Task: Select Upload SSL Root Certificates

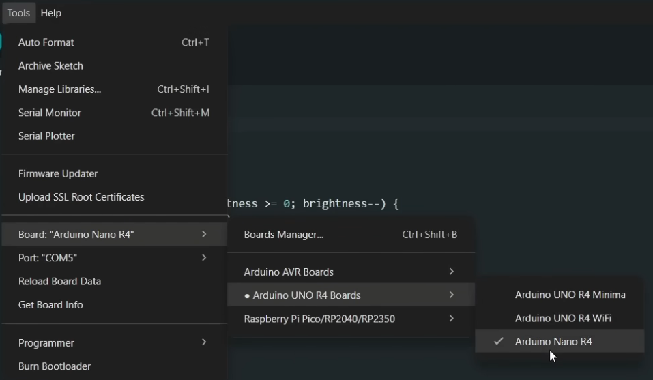Action: pos(81,197)
